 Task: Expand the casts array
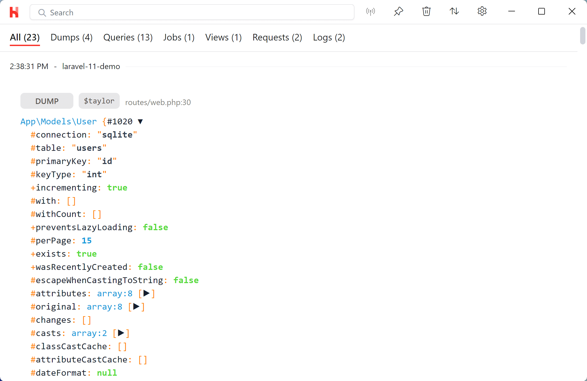coord(121,333)
